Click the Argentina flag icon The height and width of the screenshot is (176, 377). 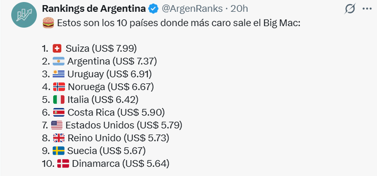point(58,61)
